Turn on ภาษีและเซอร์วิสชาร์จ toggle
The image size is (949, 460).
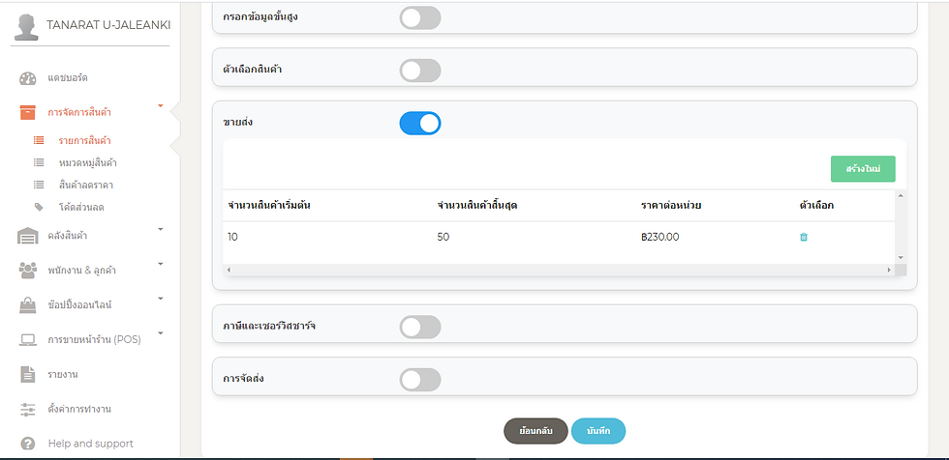pos(420,327)
